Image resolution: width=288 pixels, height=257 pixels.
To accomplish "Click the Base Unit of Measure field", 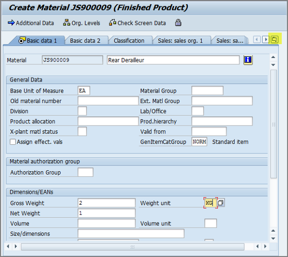I will pos(84,91).
